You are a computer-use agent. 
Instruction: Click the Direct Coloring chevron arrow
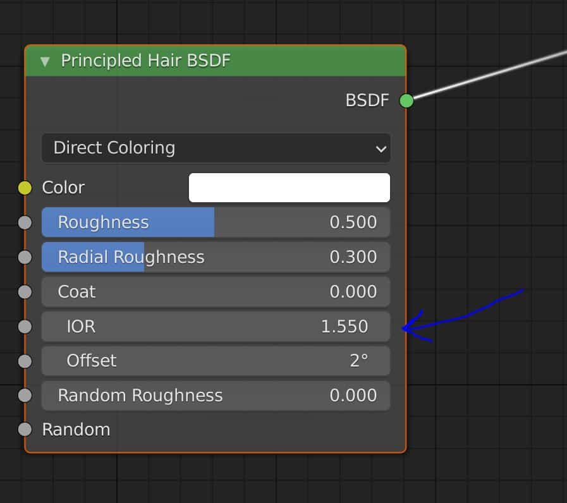tap(380, 148)
